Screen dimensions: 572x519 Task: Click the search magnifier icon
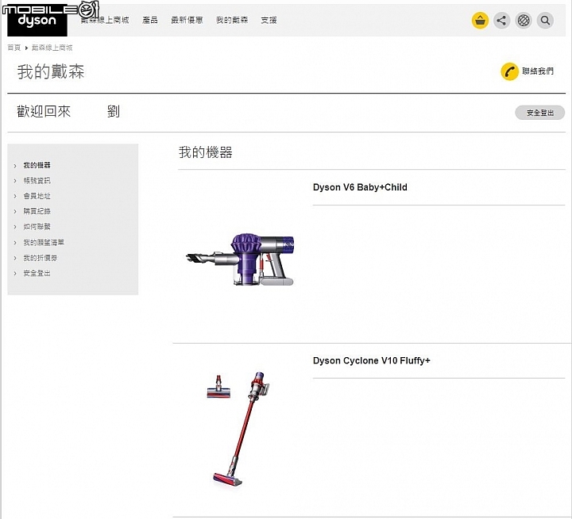coord(545,21)
